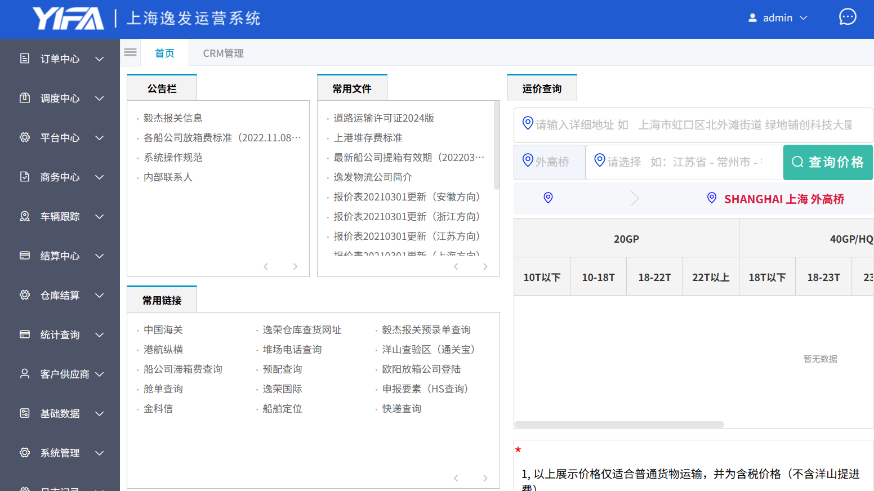
Task: Click the detailed address input field
Action: [693, 125]
